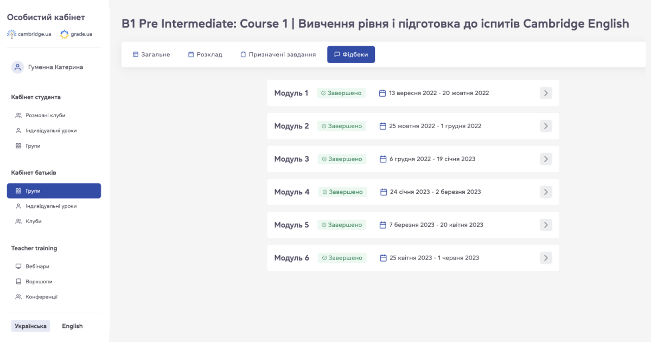Image resolution: width=651 pixels, height=342 pixels.
Task: Select the Фідбеки tab
Action: (x=351, y=54)
